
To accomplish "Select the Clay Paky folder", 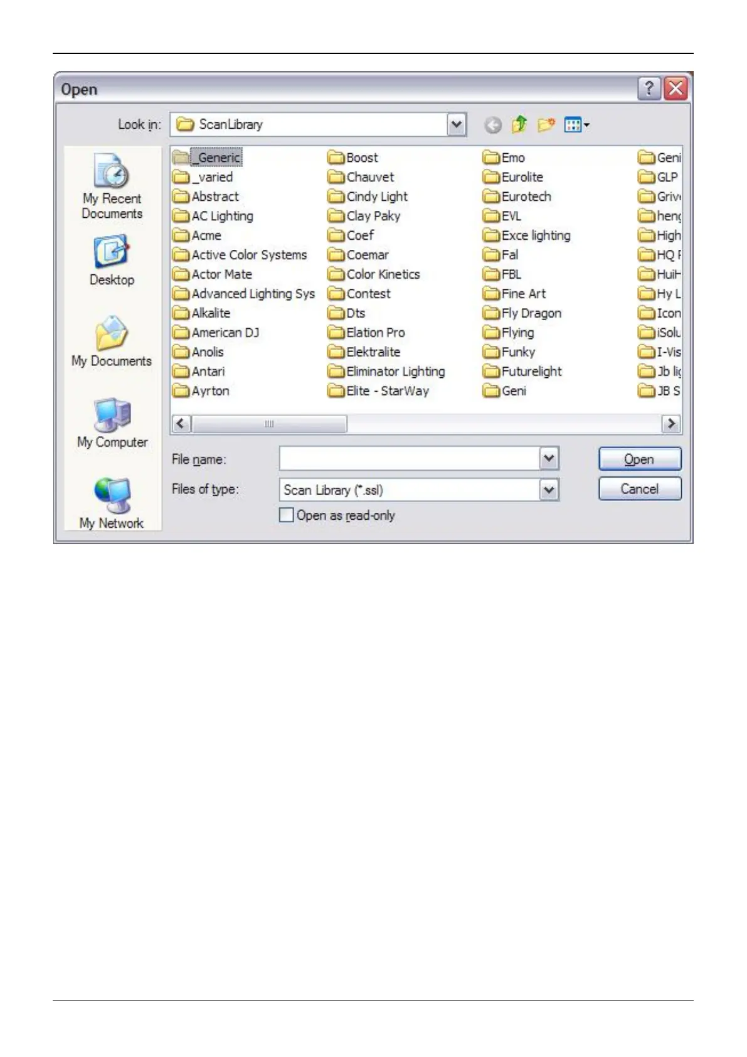I will click(x=373, y=216).
